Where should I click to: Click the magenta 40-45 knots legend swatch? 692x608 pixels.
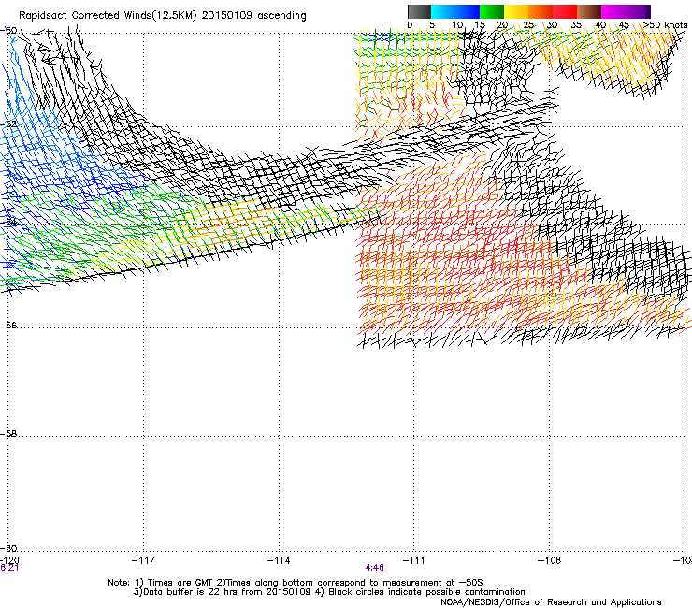613,11
